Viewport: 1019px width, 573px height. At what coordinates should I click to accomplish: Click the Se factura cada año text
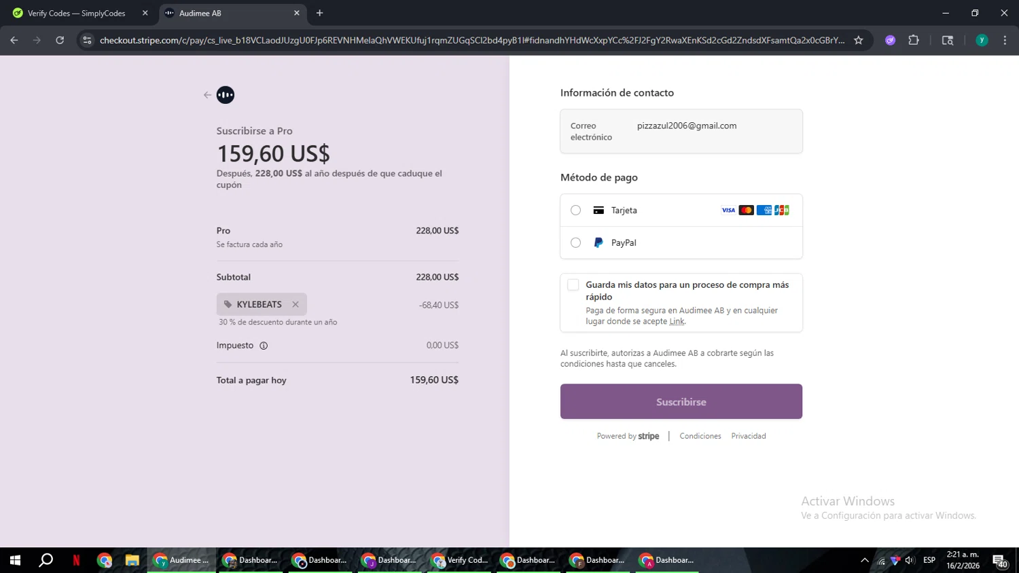(x=249, y=244)
